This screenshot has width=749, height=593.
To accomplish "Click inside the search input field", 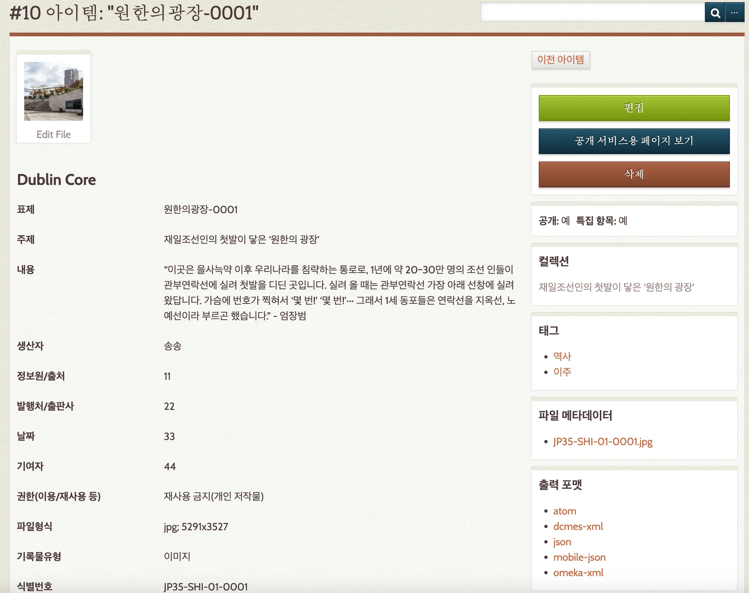I will pos(592,13).
